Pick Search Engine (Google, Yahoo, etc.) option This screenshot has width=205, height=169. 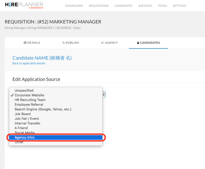(x=43, y=109)
